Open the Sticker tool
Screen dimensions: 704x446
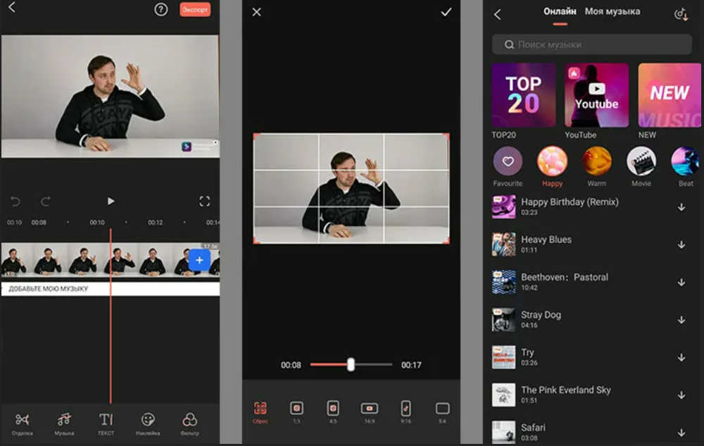pyautogui.click(x=148, y=421)
